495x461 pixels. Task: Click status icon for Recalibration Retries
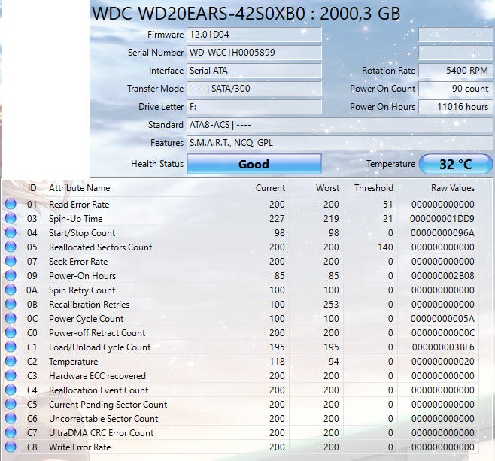point(11,304)
